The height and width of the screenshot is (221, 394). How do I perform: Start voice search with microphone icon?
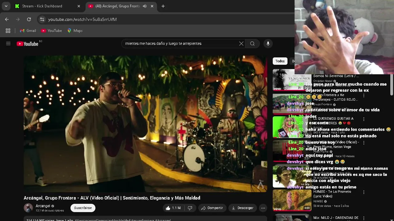click(x=268, y=44)
